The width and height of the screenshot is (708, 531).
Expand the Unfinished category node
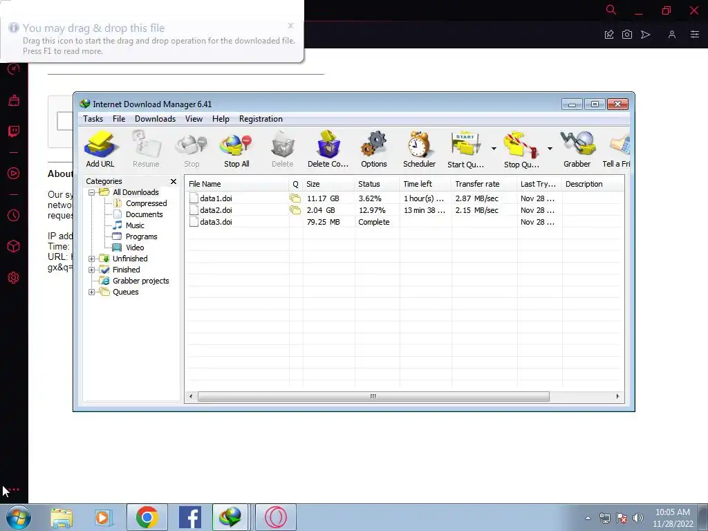click(x=92, y=259)
